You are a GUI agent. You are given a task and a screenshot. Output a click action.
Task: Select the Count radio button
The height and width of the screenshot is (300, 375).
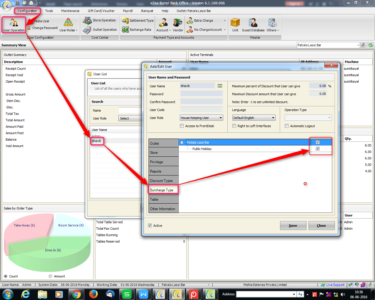(x=6, y=276)
